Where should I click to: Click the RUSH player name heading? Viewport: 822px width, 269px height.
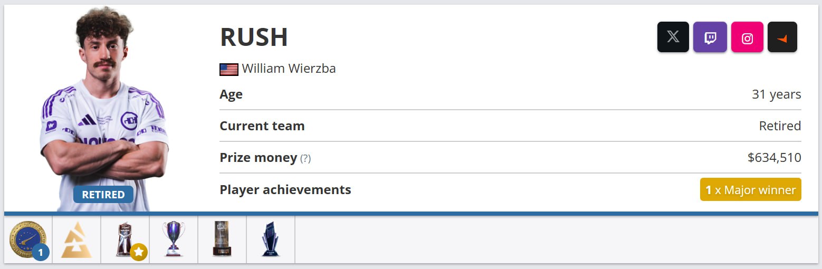254,37
